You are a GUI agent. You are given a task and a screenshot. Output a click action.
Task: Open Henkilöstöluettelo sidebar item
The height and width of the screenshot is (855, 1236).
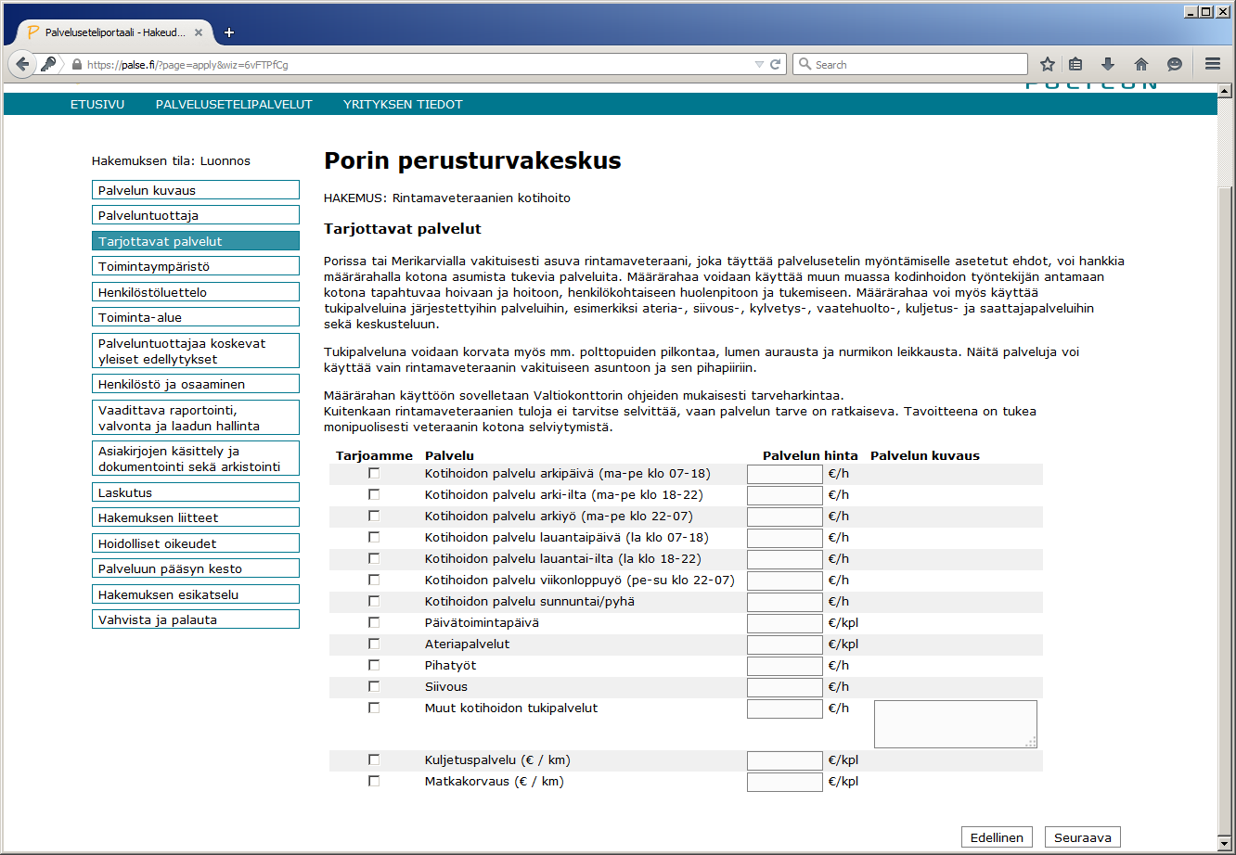[x=196, y=292]
